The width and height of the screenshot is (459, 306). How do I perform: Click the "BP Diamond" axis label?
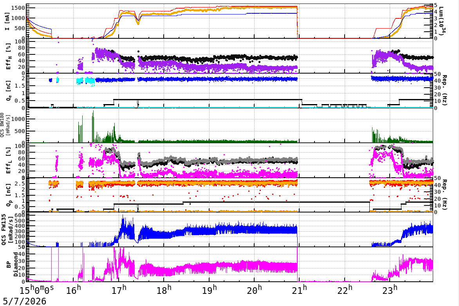pyautogui.click(x=12, y=265)
